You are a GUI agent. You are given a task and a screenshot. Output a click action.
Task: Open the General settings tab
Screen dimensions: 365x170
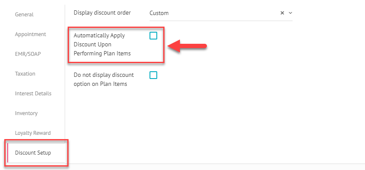pyautogui.click(x=24, y=15)
